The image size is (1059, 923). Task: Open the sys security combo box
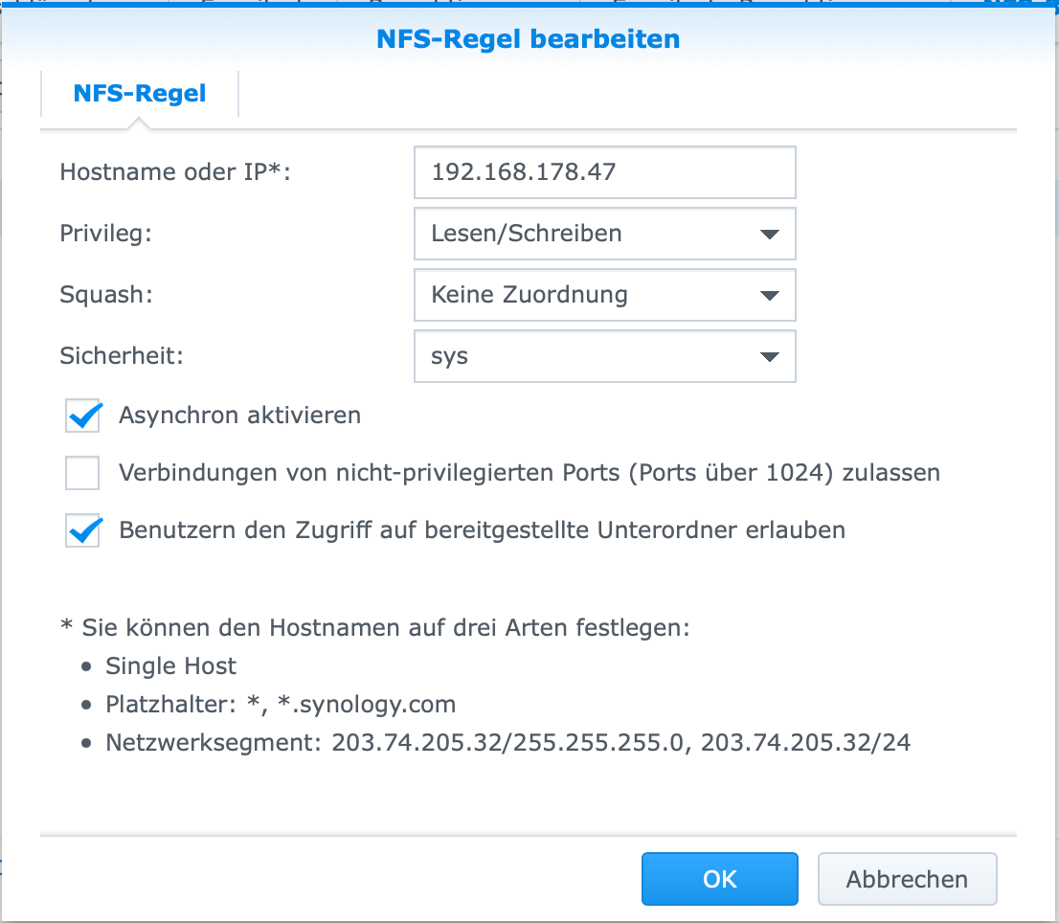click(589, 356)
